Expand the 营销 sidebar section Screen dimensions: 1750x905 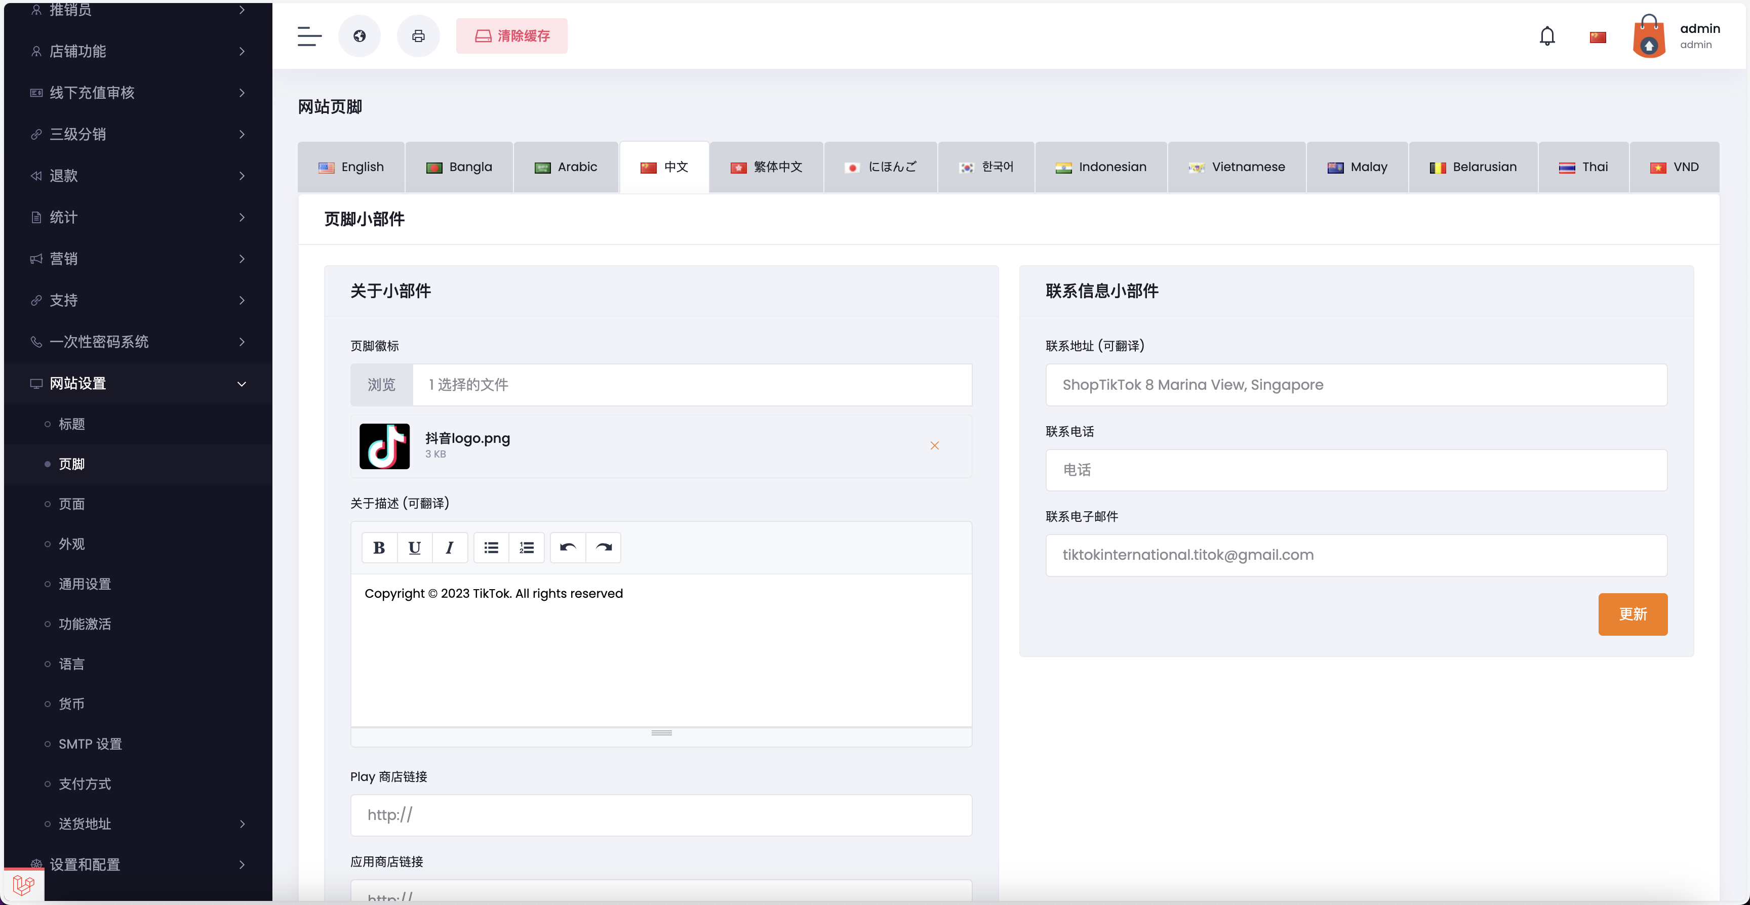(136, 259)
